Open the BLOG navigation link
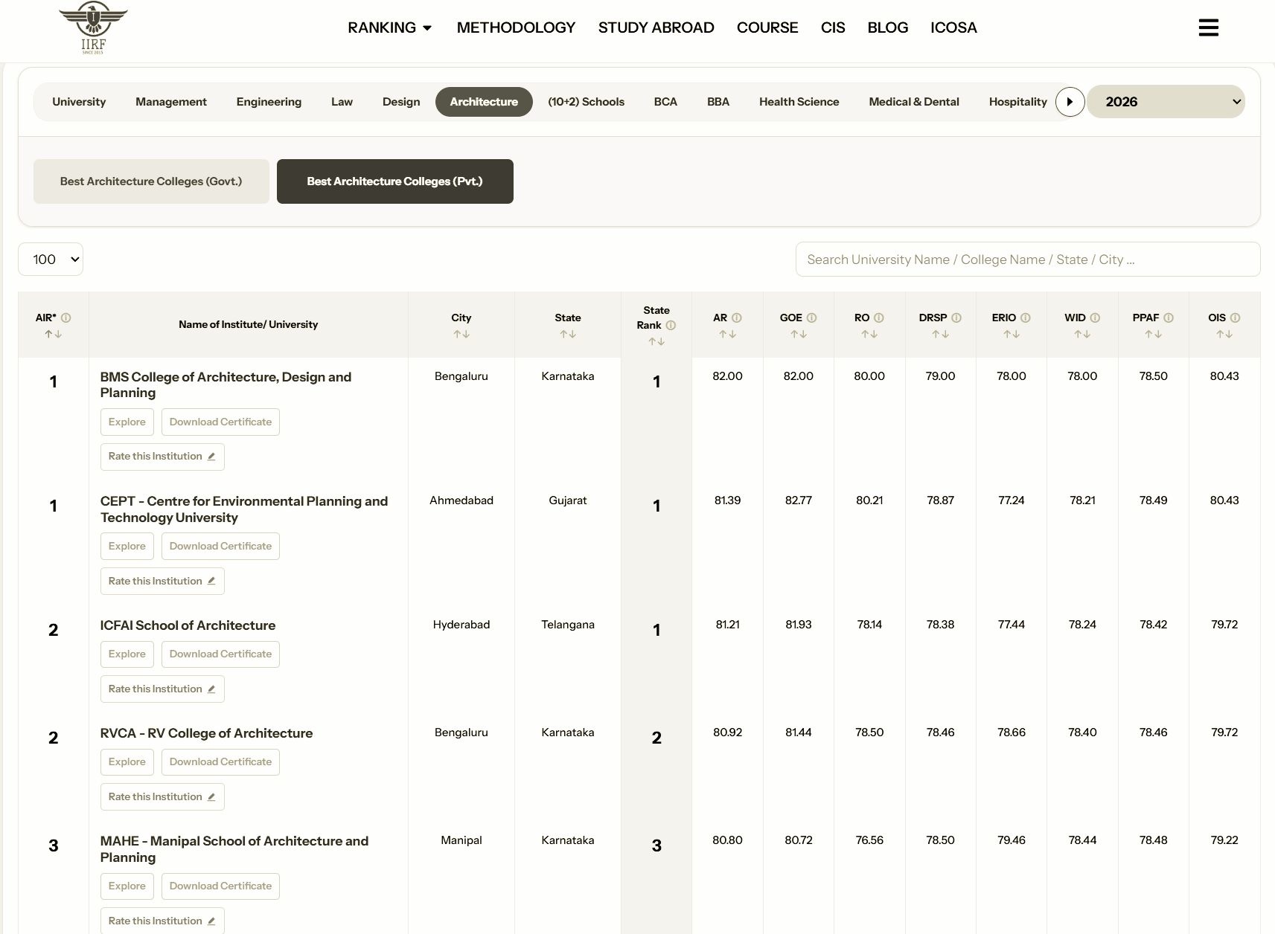The image size is (1275, 934). coord(888,28)
